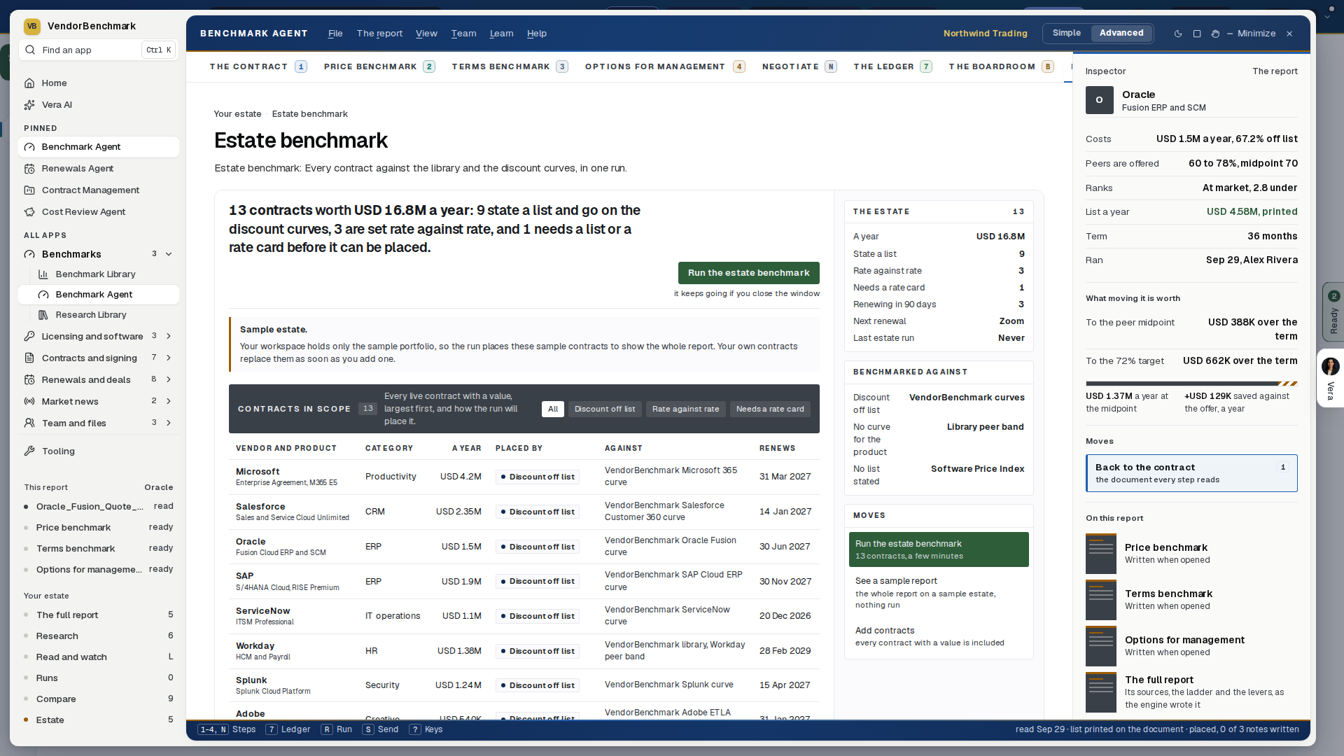Click Run the estate benchmark button
The height and width of the screenshot is (756, 1344).
pos(748,273)
